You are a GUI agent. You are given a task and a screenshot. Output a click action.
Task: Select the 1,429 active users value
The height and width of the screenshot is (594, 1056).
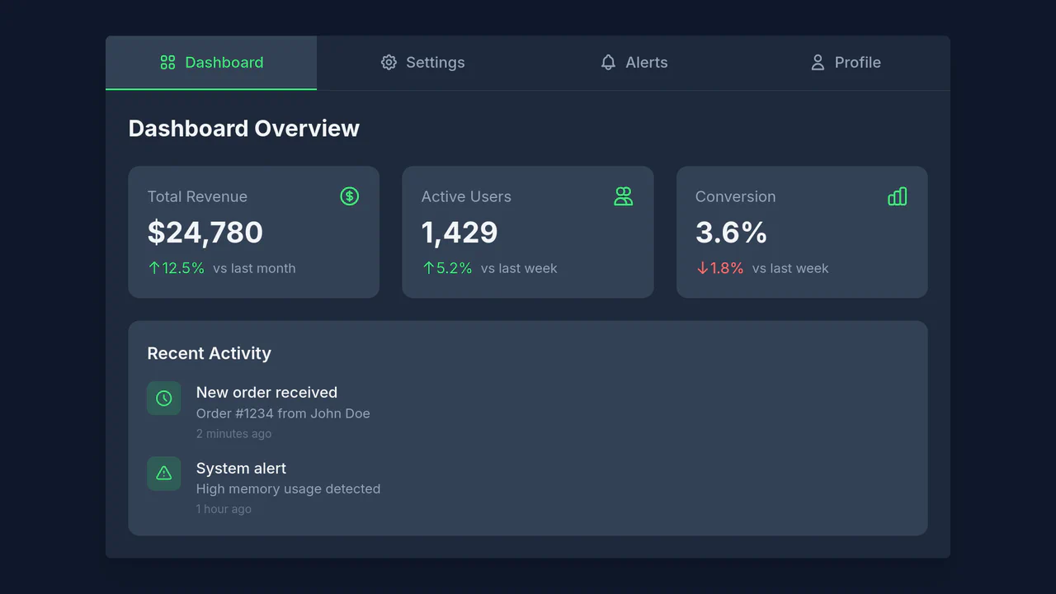tap(460, 233)
